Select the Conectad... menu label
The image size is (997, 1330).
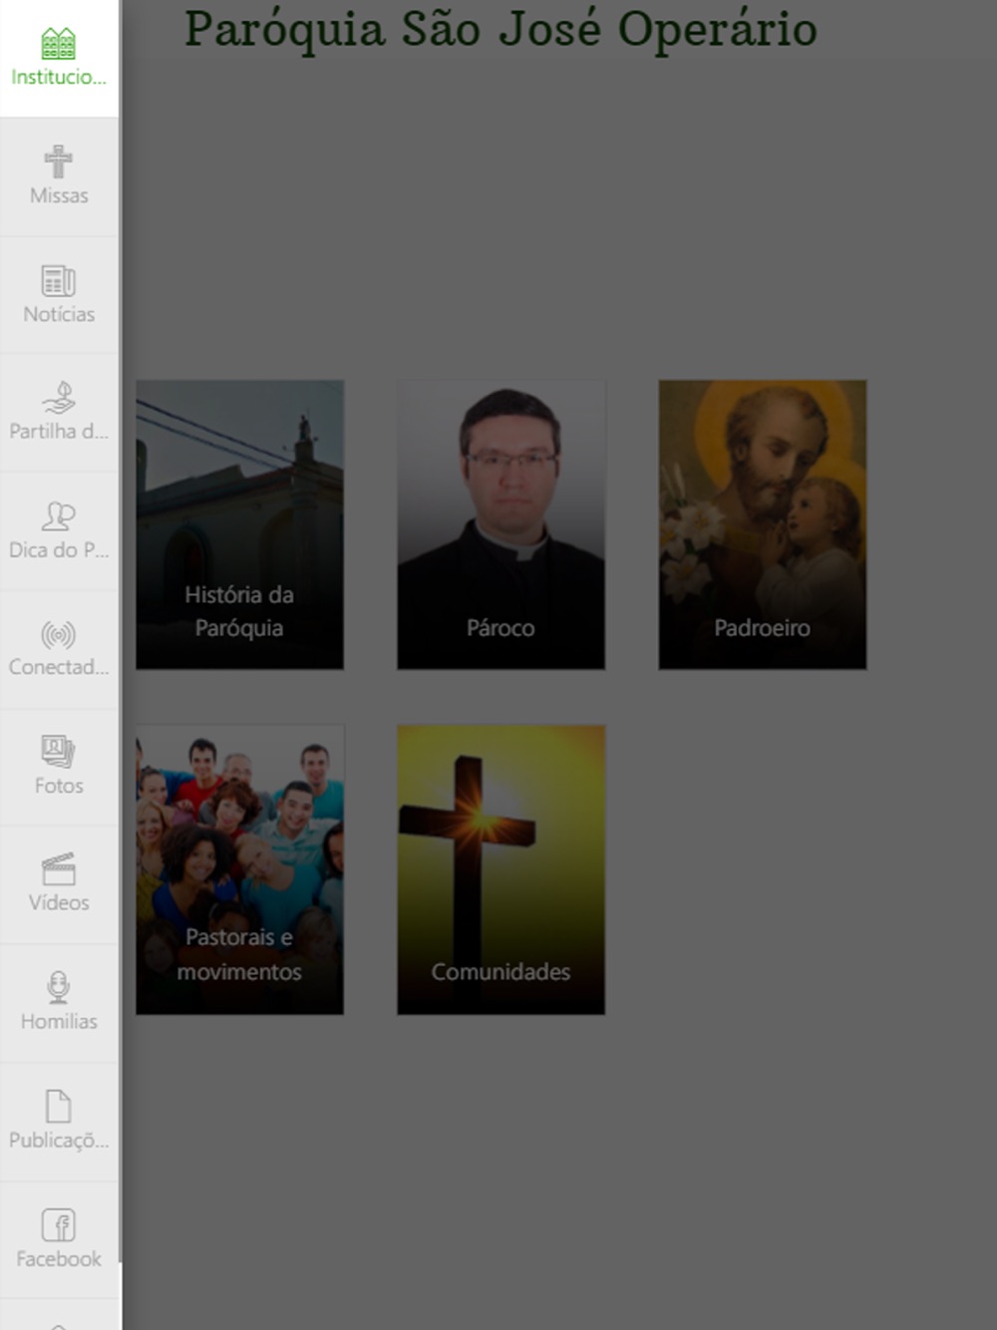coord(59,667)
